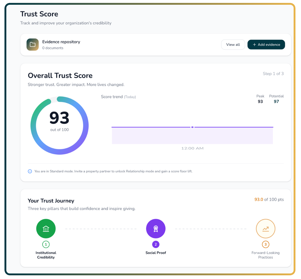This screenshot has height=279, width=301.
Task: Click the '12:00 AM' axis label
Action: click(192, 148)
